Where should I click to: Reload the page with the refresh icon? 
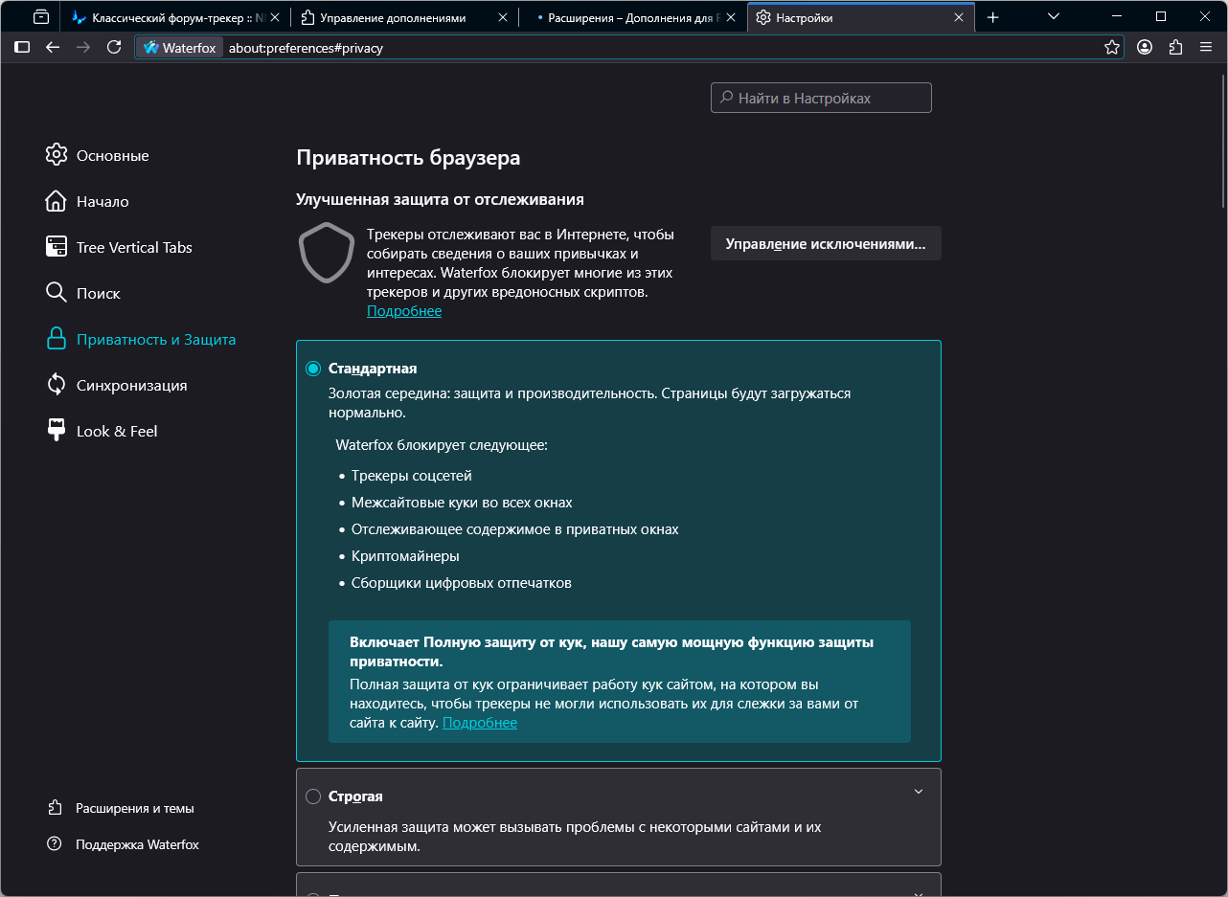[x=114, y=47]
